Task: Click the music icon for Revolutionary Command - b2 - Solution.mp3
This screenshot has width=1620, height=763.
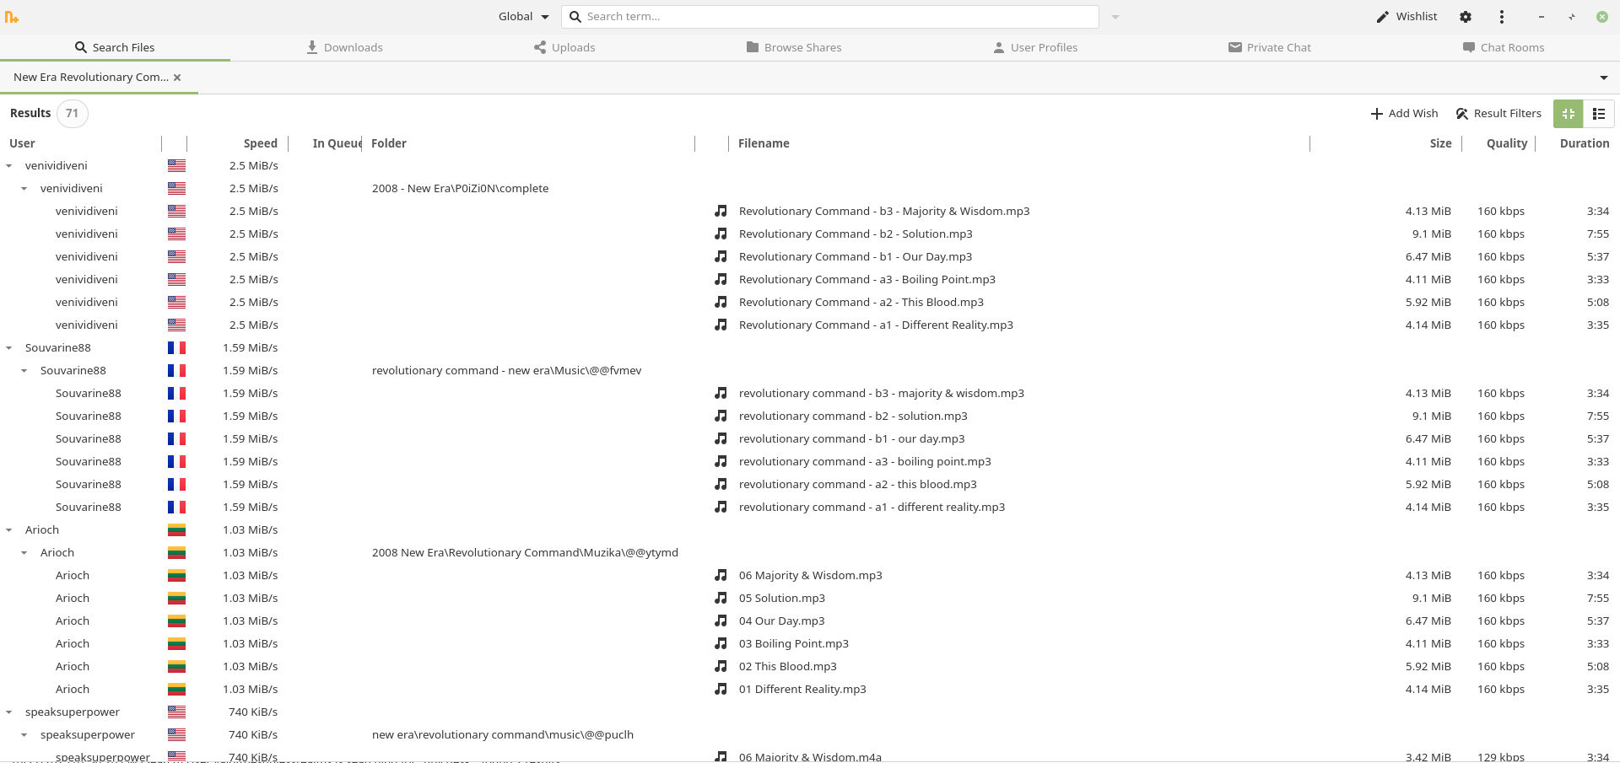Action: (x=721, y=234)
